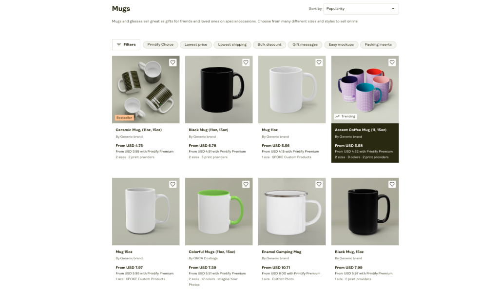The width and height of the screenshot is (499, 291).
Task: Open the Filters panel
Action: point(126,44)
